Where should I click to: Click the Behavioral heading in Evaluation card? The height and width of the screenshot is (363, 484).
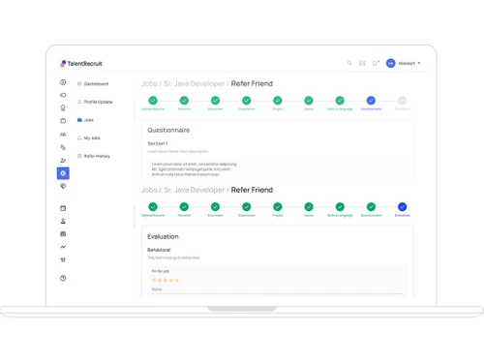(x=159, y=250)
